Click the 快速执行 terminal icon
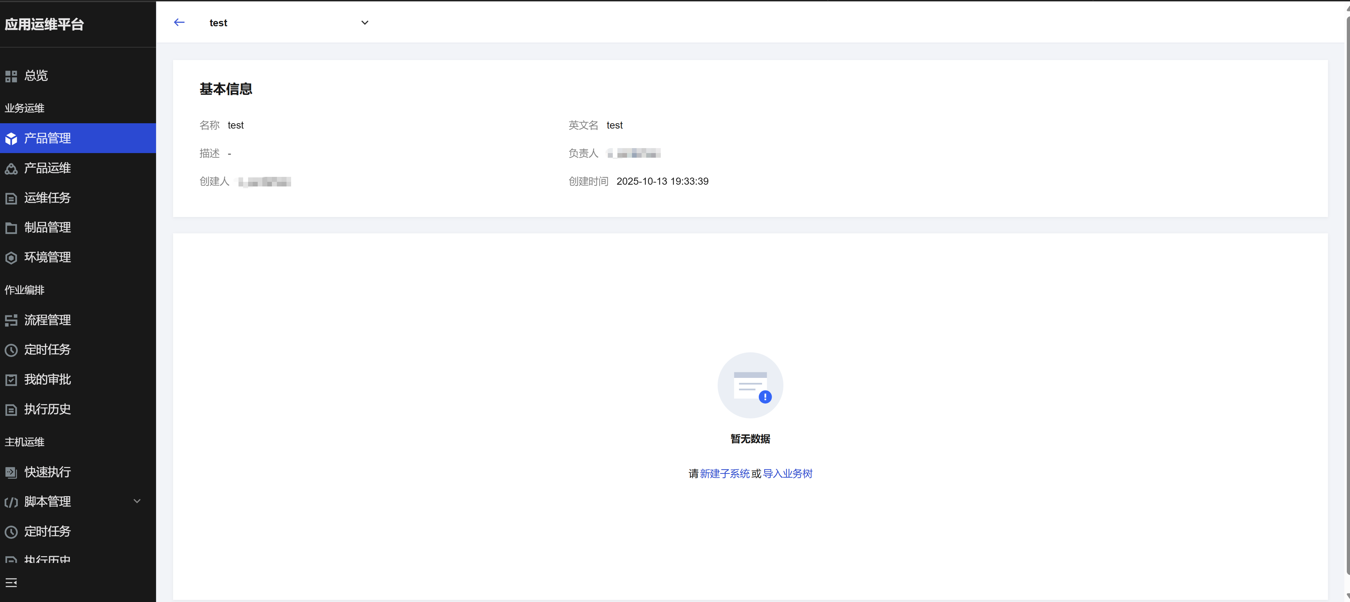 [x=11, y=473]
